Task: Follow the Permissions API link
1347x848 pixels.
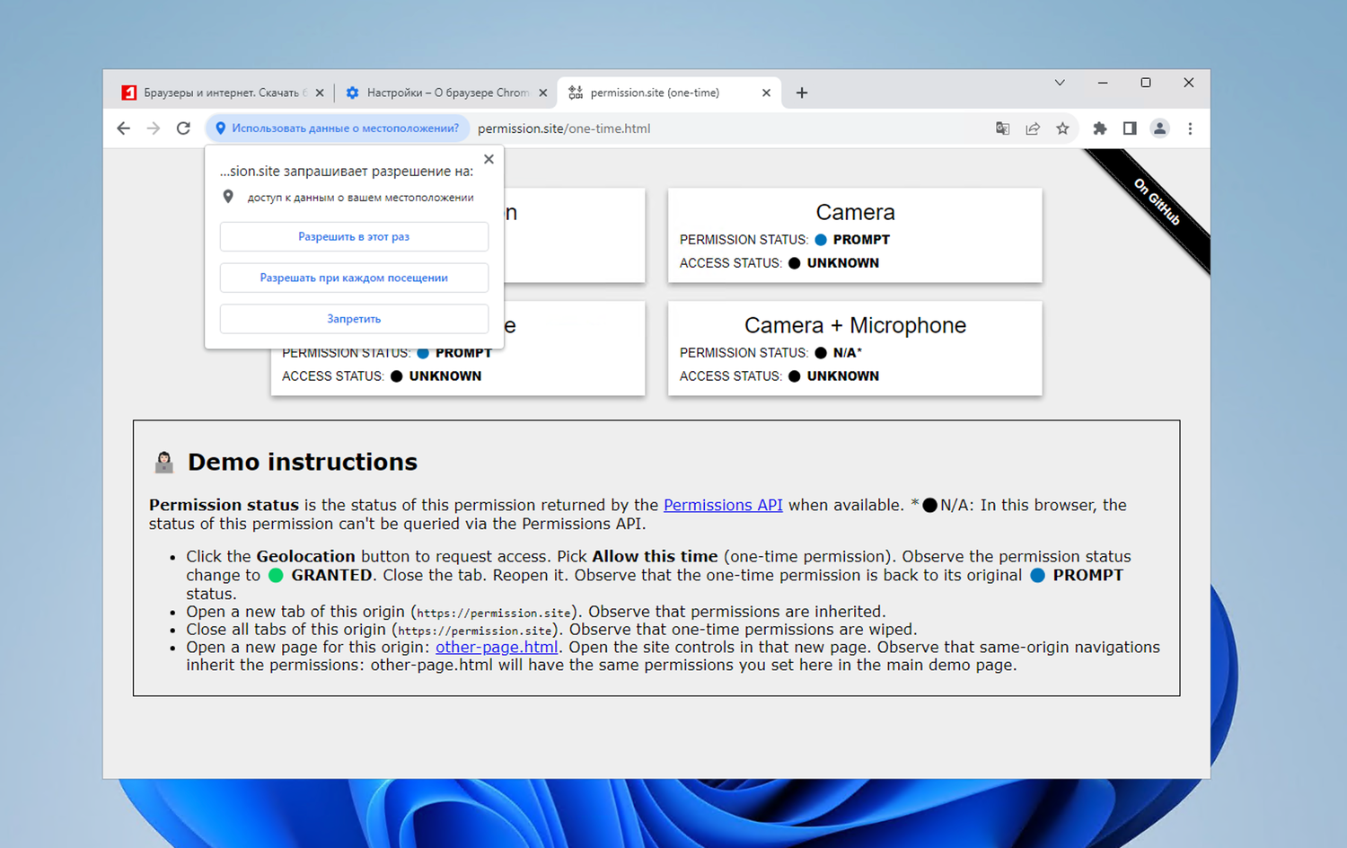Action: [723, 505]
